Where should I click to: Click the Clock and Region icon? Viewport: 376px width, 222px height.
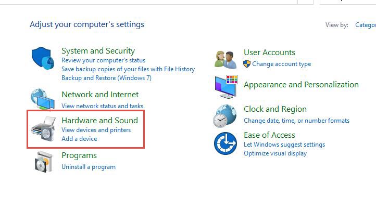(225, 115)
